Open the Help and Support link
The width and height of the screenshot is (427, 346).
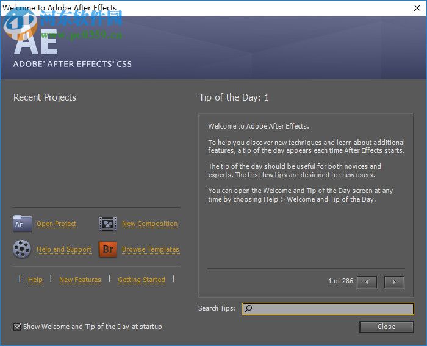64,249
